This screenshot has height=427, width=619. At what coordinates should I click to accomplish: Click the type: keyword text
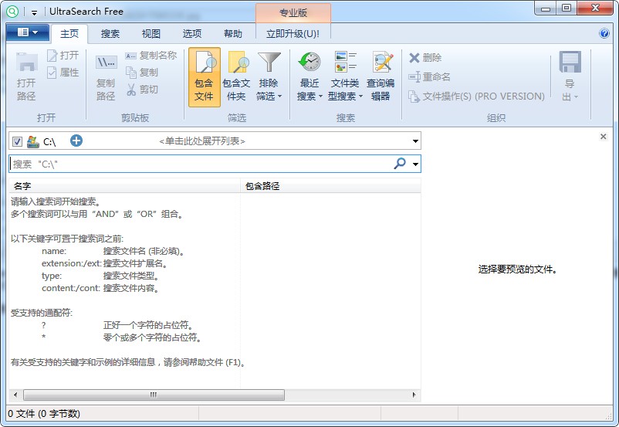[x=52, y=276]
